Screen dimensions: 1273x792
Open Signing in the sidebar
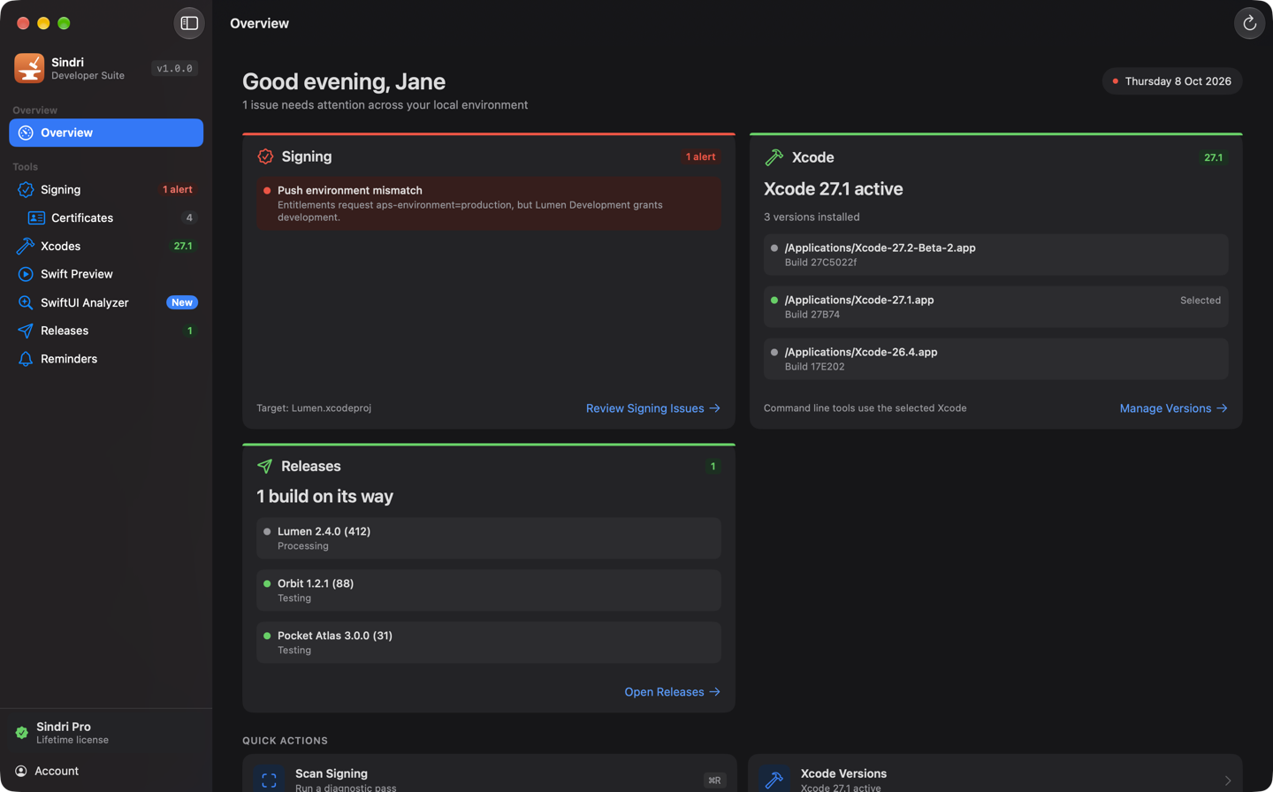106,189
